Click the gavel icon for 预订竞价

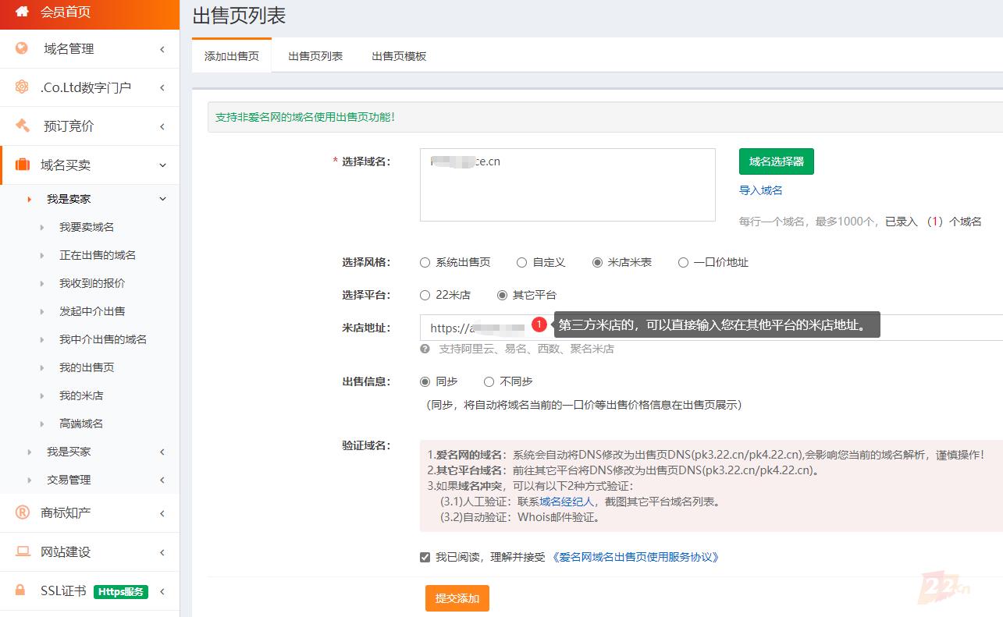(x=22, y=126)
